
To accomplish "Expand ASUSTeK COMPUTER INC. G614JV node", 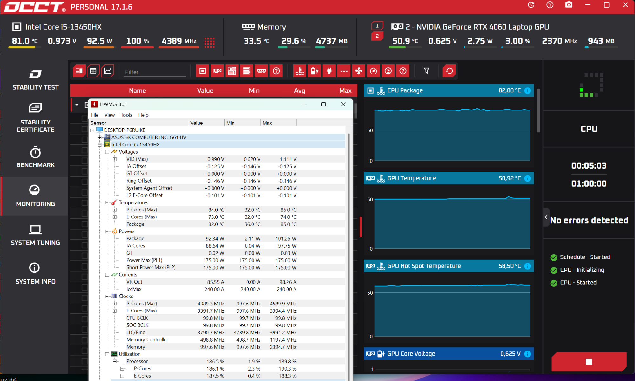I will pos(100,137).
